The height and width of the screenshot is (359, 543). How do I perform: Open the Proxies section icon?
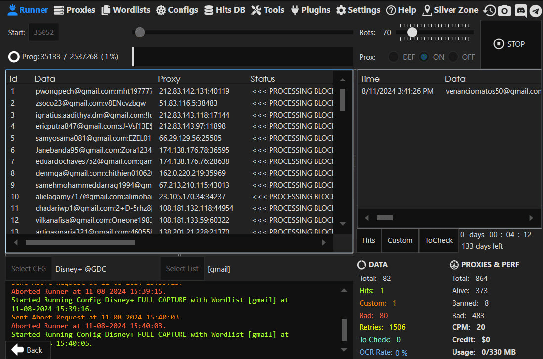tap(59, 10)
